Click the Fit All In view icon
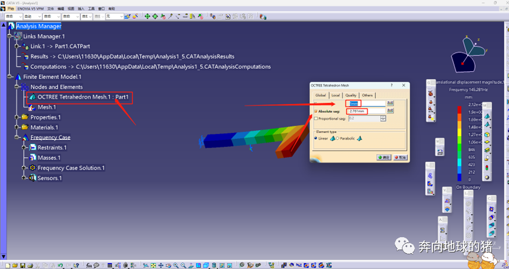Viewport: 509px width, 269px height. coord(153,265)
